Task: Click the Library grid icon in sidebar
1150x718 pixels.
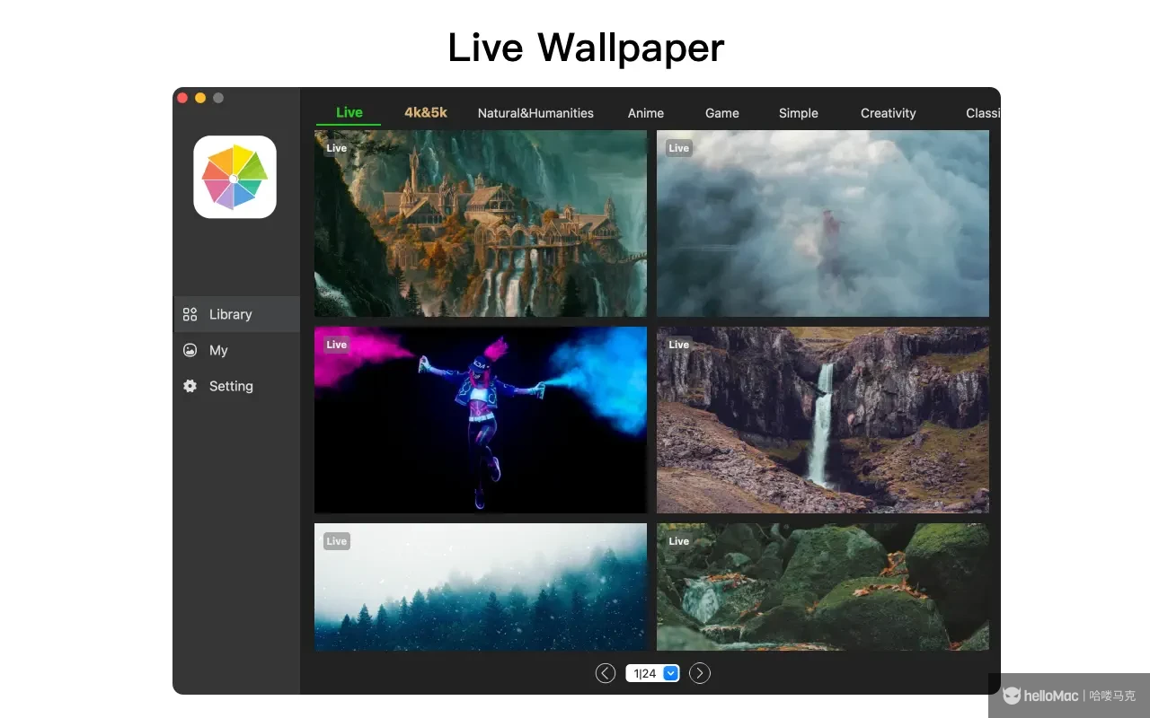Action: [x=190, y=314]
